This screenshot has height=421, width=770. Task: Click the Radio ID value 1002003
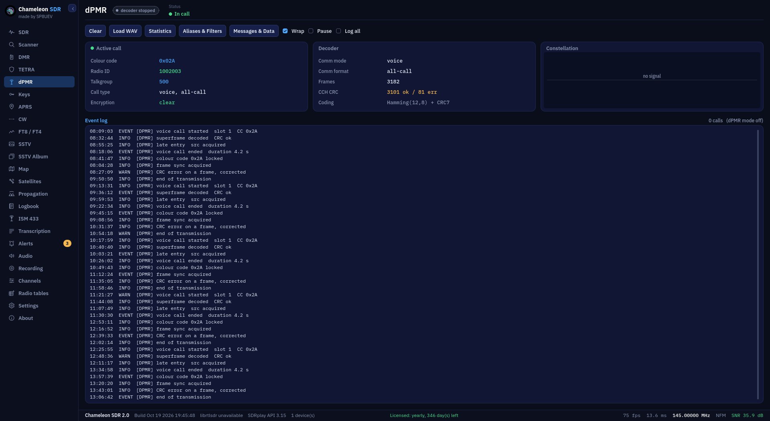click(x=170, y=71)
